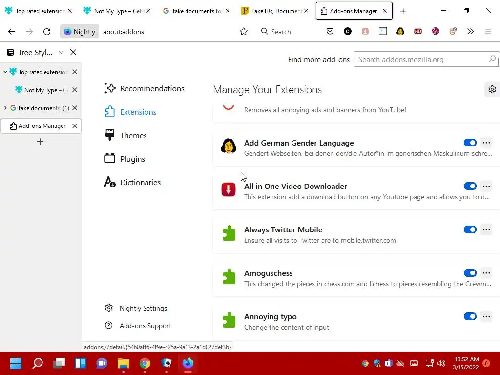Viewport: 500px width, 375px height.
Task: Open the pink download extension icon
Action: [x=365, y=31]
